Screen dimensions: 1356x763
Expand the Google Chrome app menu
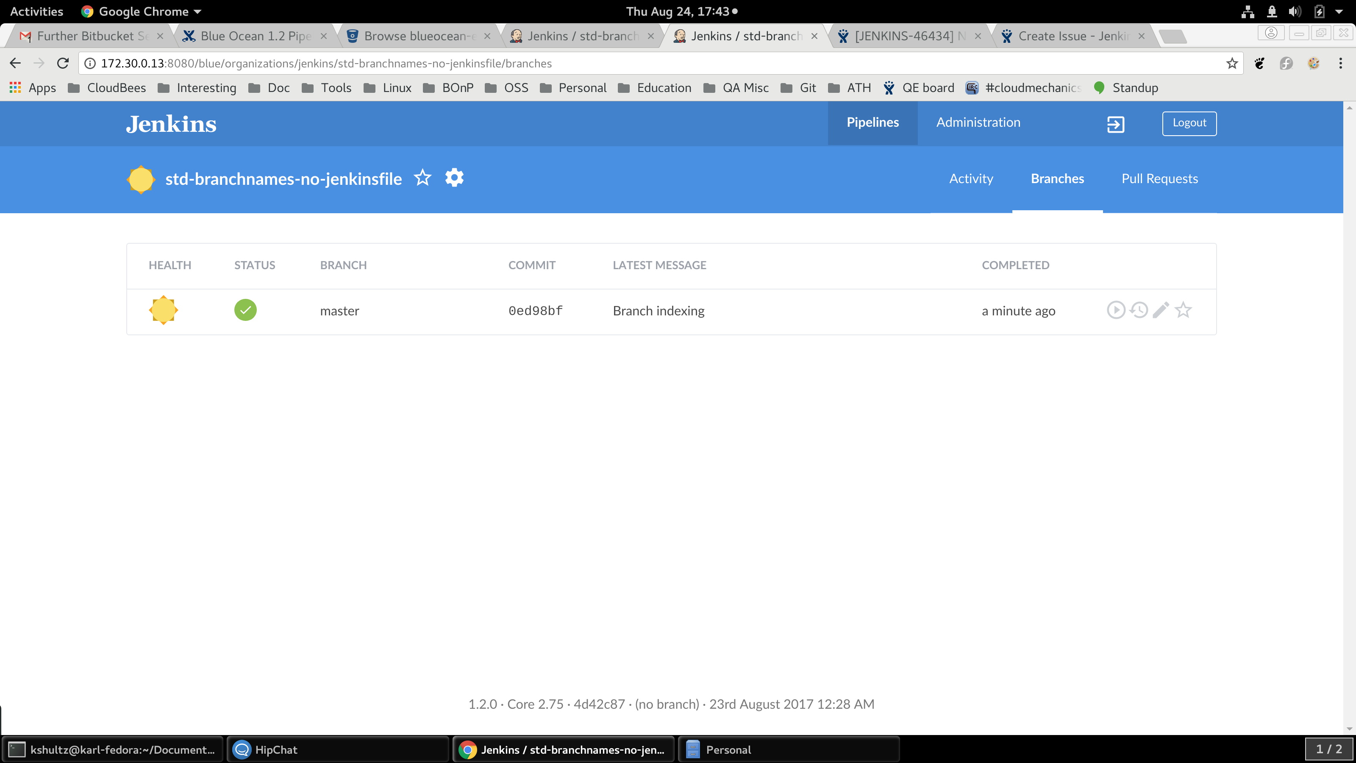(x=142, y=11)
